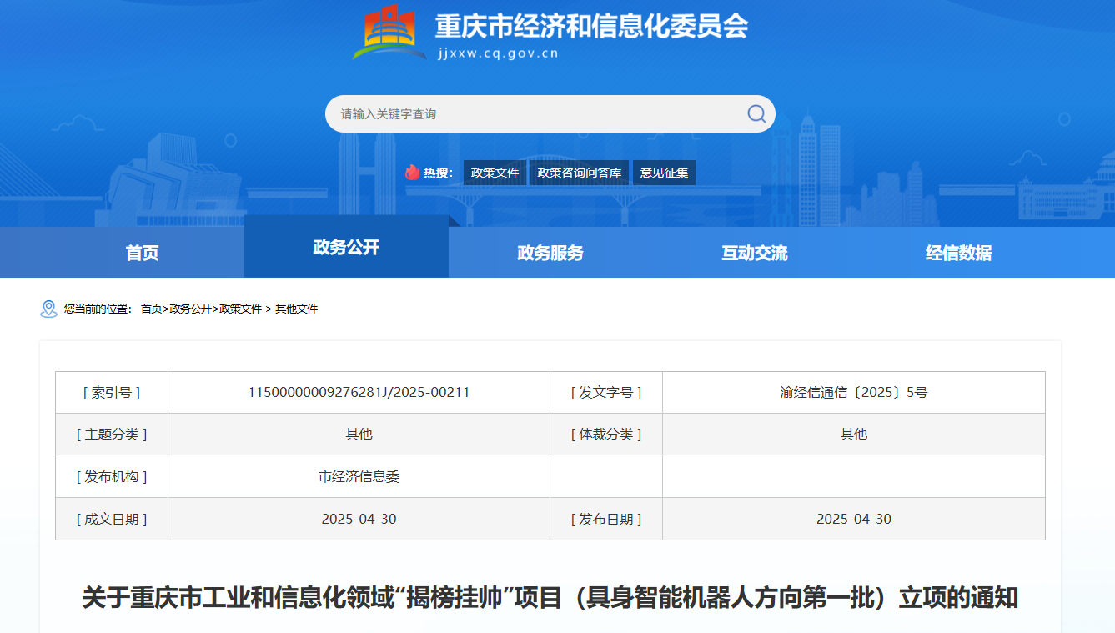This screenshot has height=633, width=1115.
Task: Click the notice title about 揭榜挂帅 project
Action: pyautogui.click(x=550, y=598)
